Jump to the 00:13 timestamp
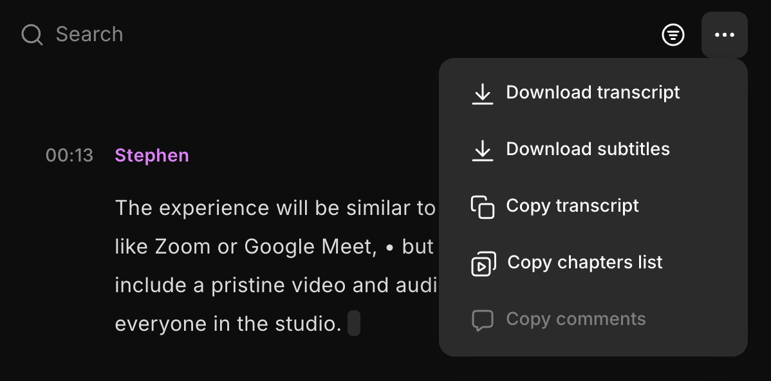The height and width of the screenshot is (381, 771). (70, 156)
